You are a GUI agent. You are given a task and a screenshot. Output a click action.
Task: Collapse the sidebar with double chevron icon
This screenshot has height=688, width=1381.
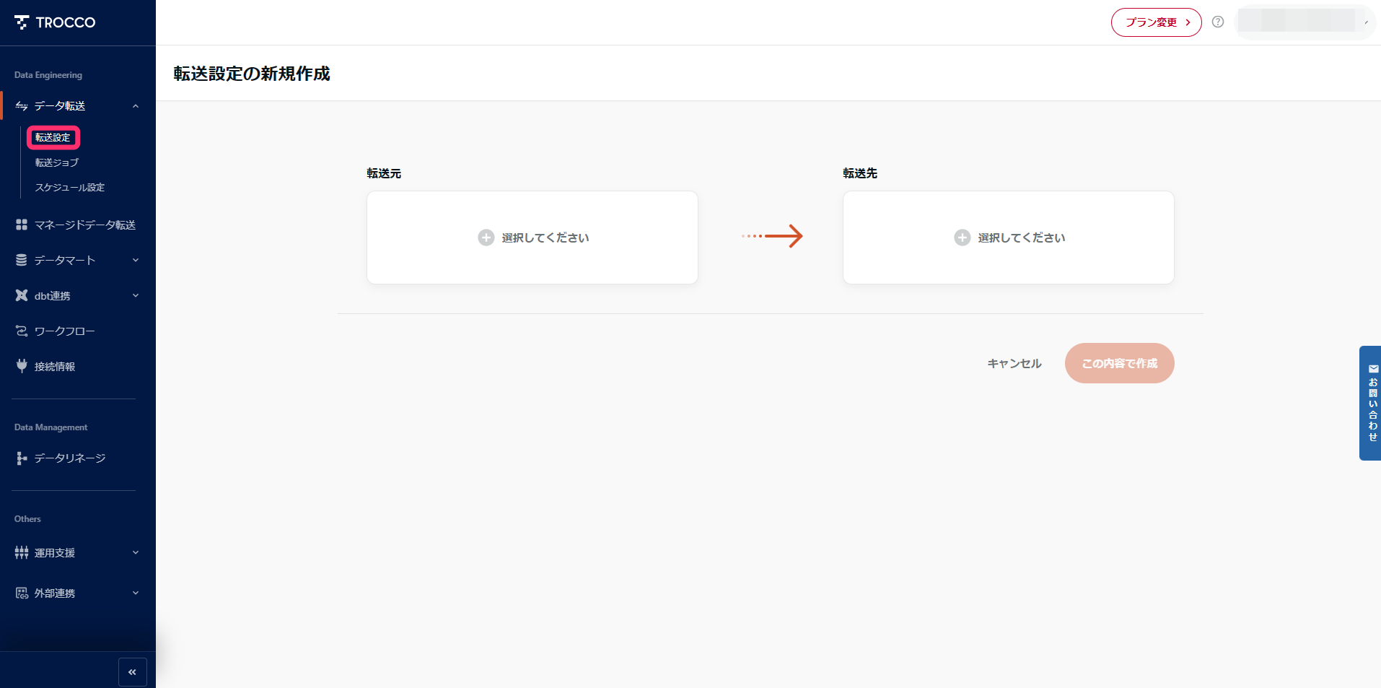click(x=132, y=672)
